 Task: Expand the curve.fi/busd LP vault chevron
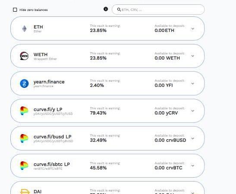coord(193,138)
